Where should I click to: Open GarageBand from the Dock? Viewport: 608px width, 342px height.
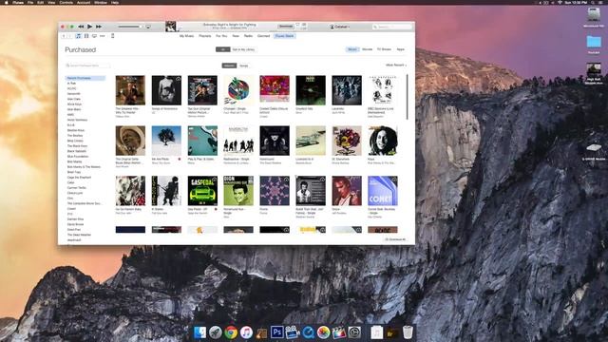click(x=262, y=332)
